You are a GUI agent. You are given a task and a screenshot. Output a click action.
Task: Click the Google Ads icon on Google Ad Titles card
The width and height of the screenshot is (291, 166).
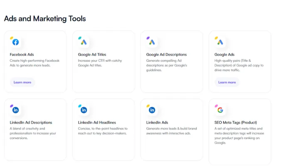[x=84, y=42]
